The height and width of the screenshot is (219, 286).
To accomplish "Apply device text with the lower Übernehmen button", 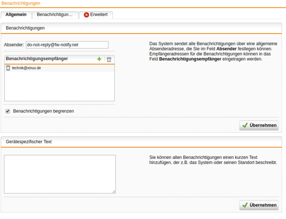I will (x=259, y=205).
